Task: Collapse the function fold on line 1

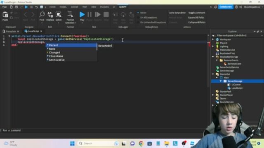Action: [9, 36]
